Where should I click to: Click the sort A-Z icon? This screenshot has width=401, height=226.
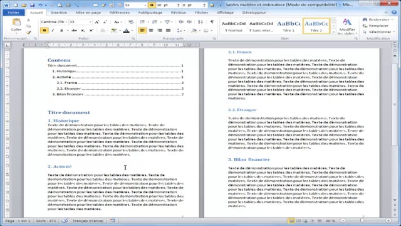pyautogui.click(x=200, y=22)
